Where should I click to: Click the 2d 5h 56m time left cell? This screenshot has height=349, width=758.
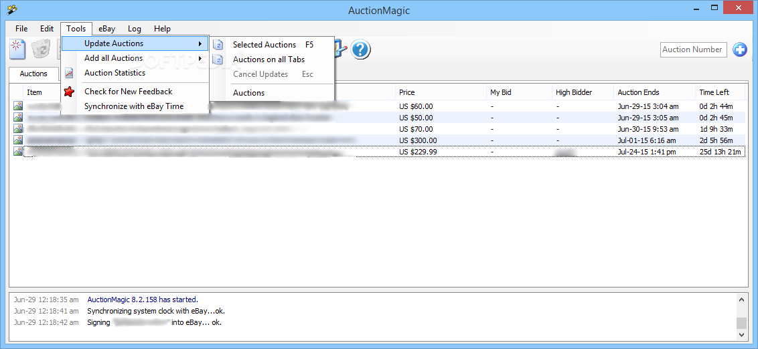(716, 140)
